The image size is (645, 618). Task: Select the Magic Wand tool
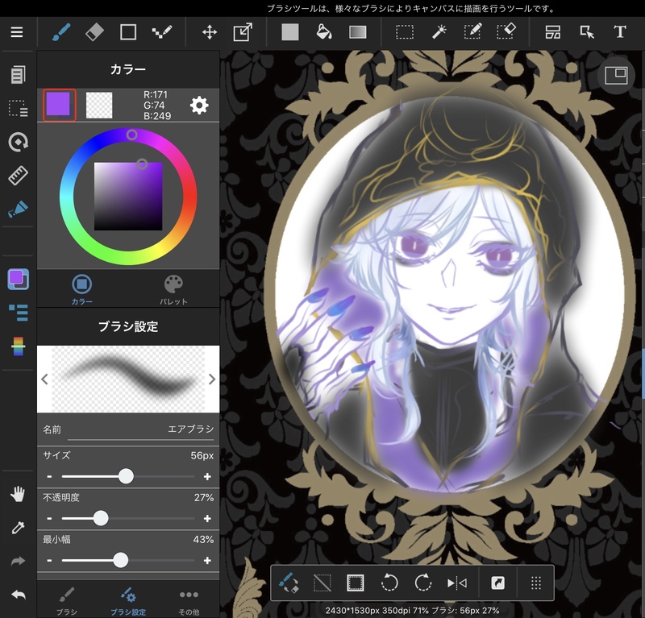click(x=439, y=32)
